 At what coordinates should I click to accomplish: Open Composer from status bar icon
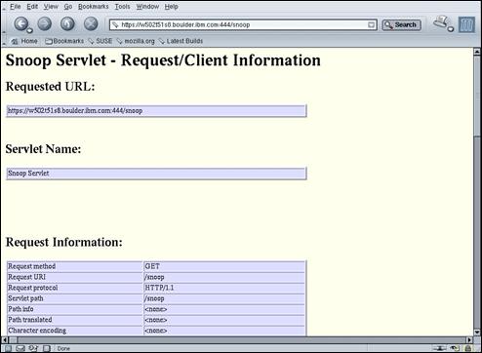click(33, 348)
